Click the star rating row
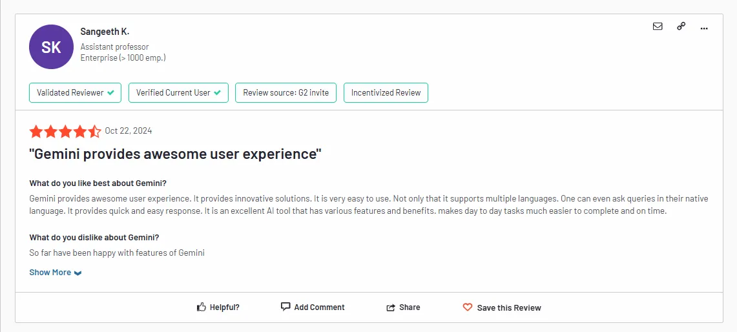 (65, 131)
